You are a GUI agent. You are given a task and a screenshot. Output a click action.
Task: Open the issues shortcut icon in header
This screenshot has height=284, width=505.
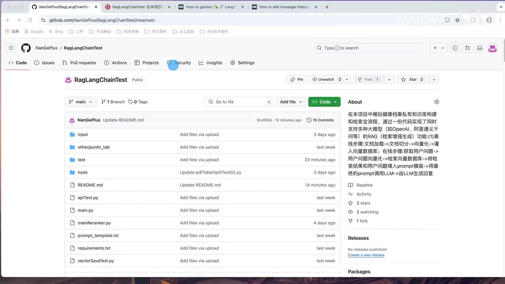[x=455, y=48]
